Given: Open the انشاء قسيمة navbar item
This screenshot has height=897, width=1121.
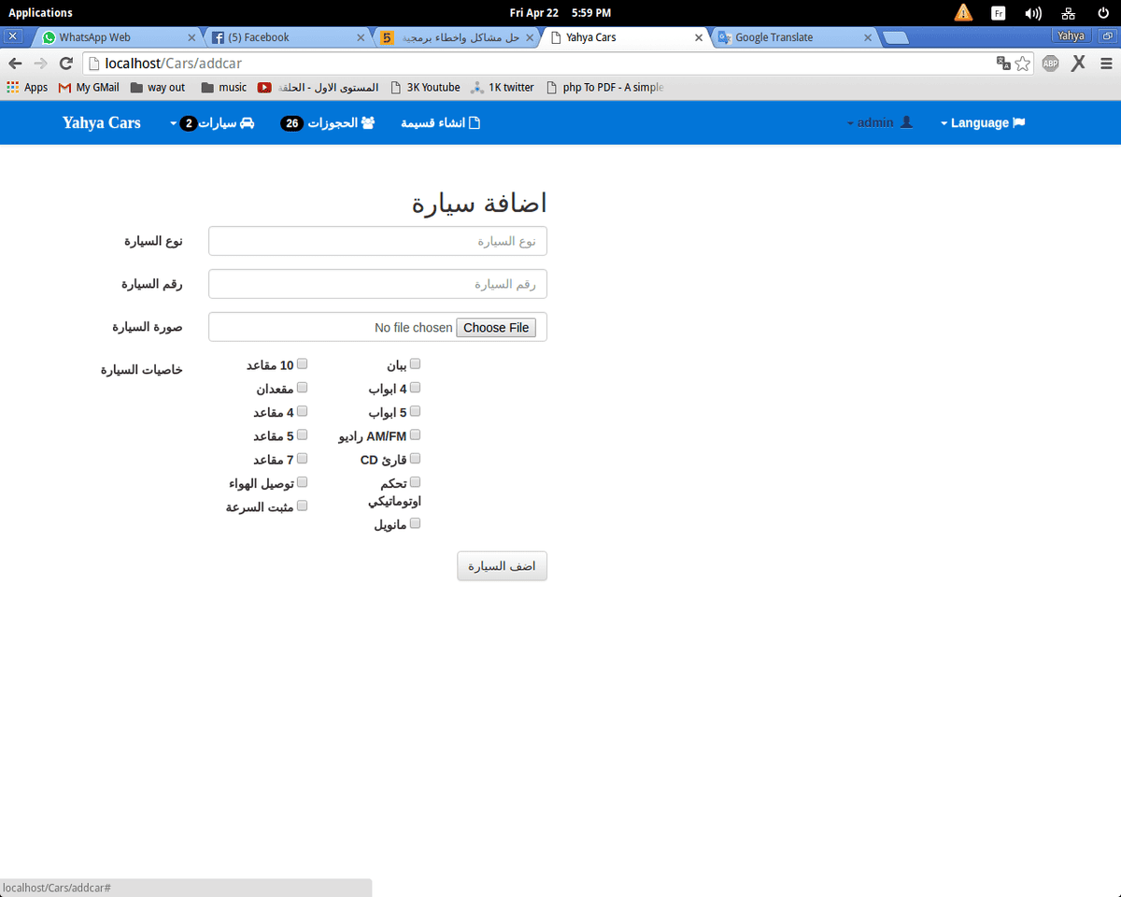Looking at the screenshot, I should point(441,123).
